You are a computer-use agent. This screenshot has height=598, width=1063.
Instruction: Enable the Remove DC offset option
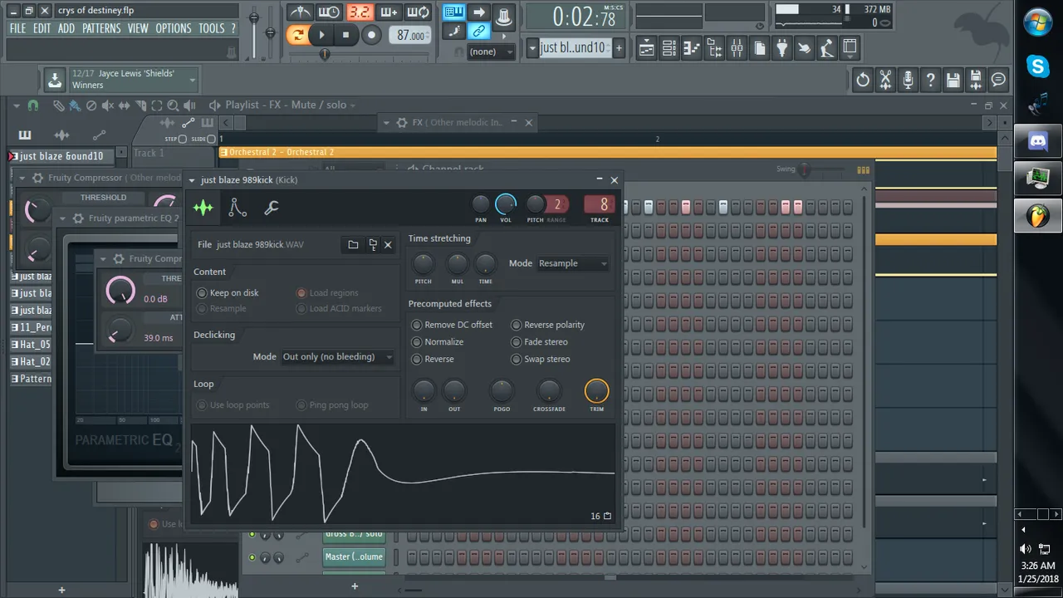click(453, 325)
